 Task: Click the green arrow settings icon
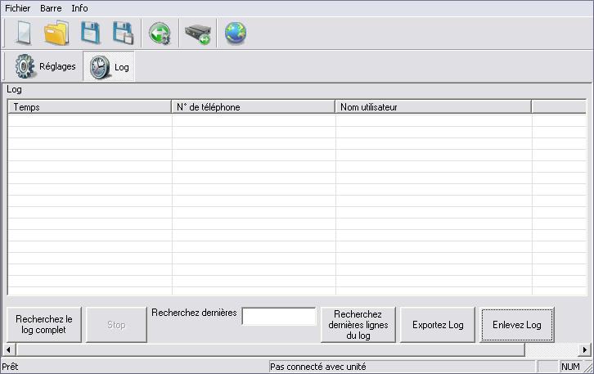click(160, 34)
